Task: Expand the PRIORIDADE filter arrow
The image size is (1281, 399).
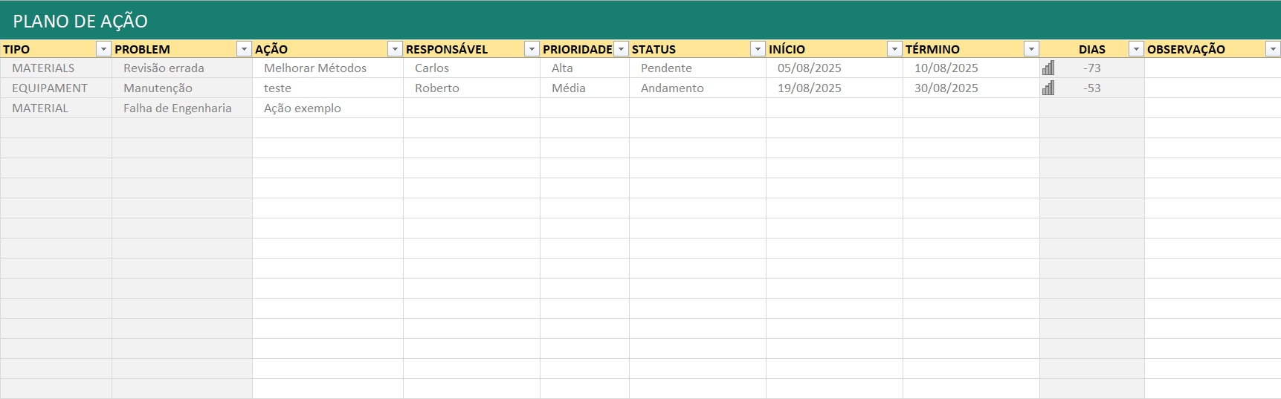Action: coord(621,49)
